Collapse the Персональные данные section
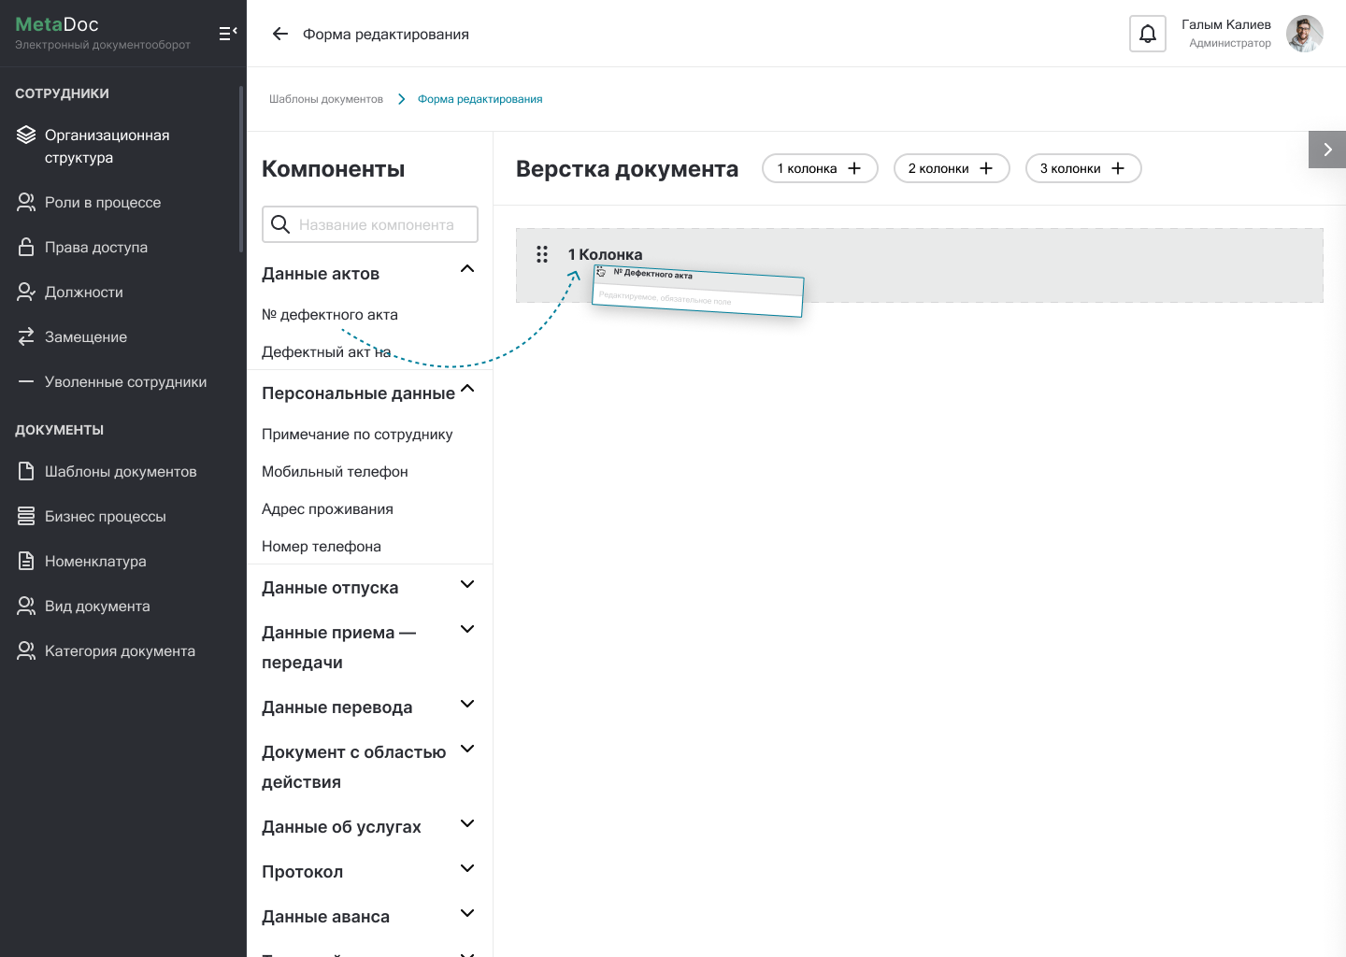 [x=467, y=389]
